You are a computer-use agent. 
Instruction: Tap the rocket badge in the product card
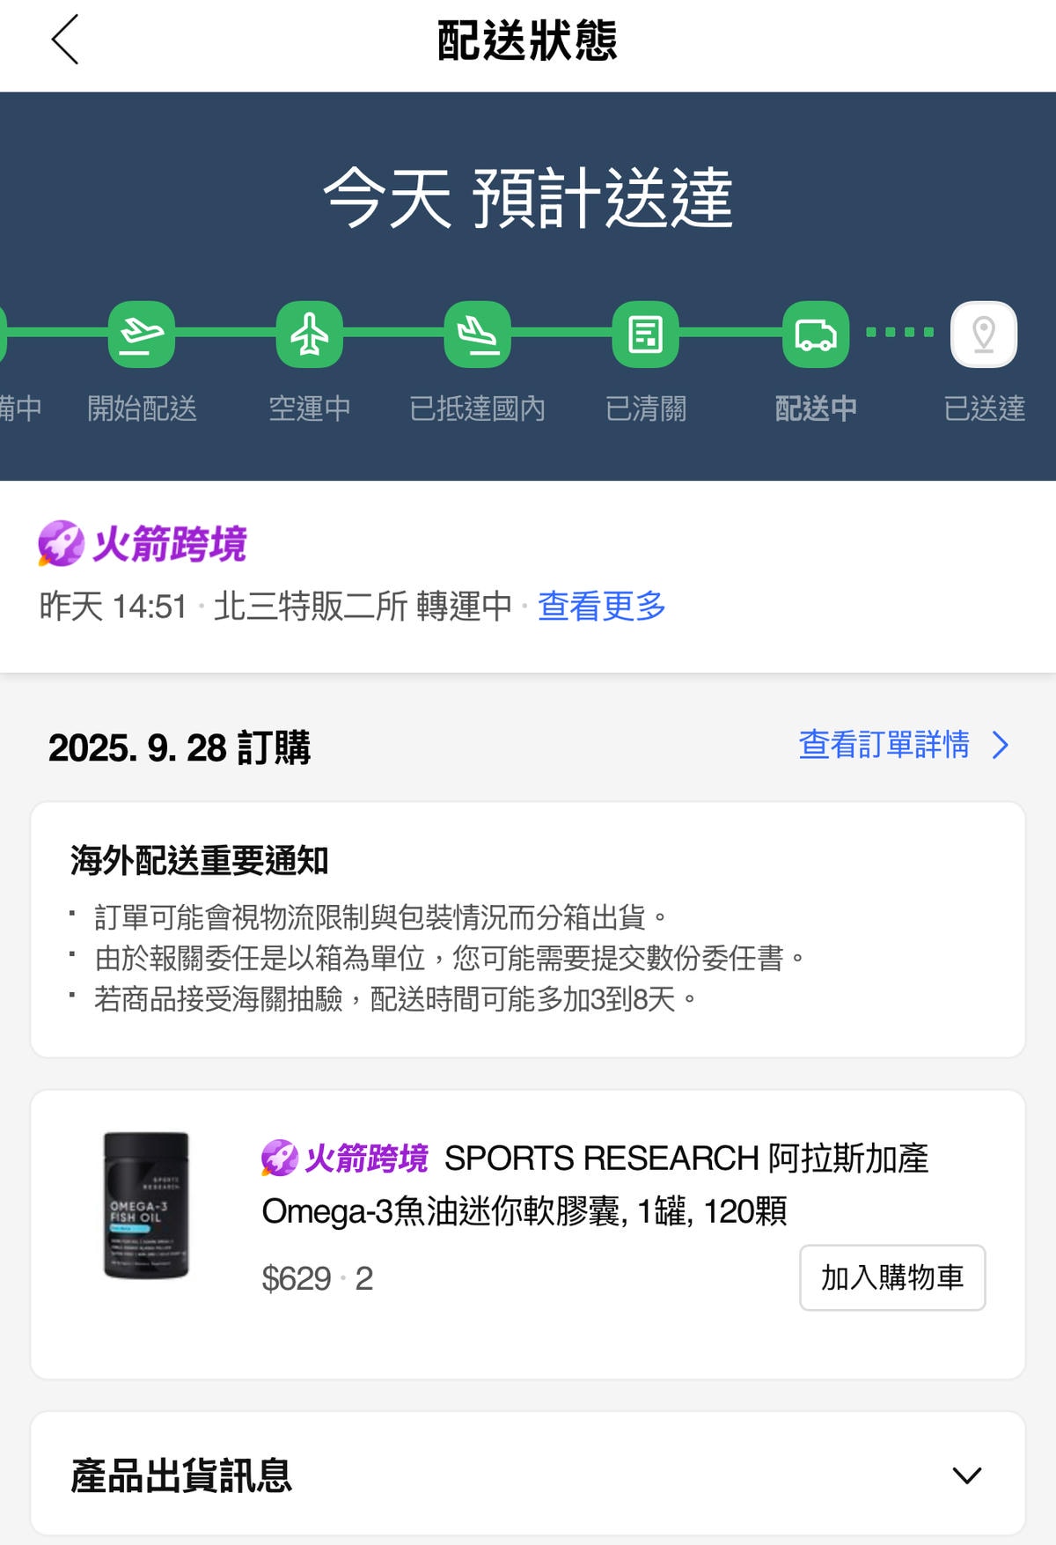coord(280,1158)
